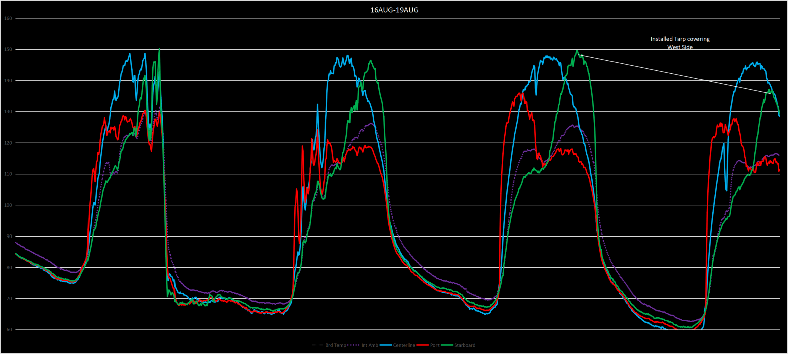
Task: Click the 160 y-axis label
Action: click(x=7, y=18)
